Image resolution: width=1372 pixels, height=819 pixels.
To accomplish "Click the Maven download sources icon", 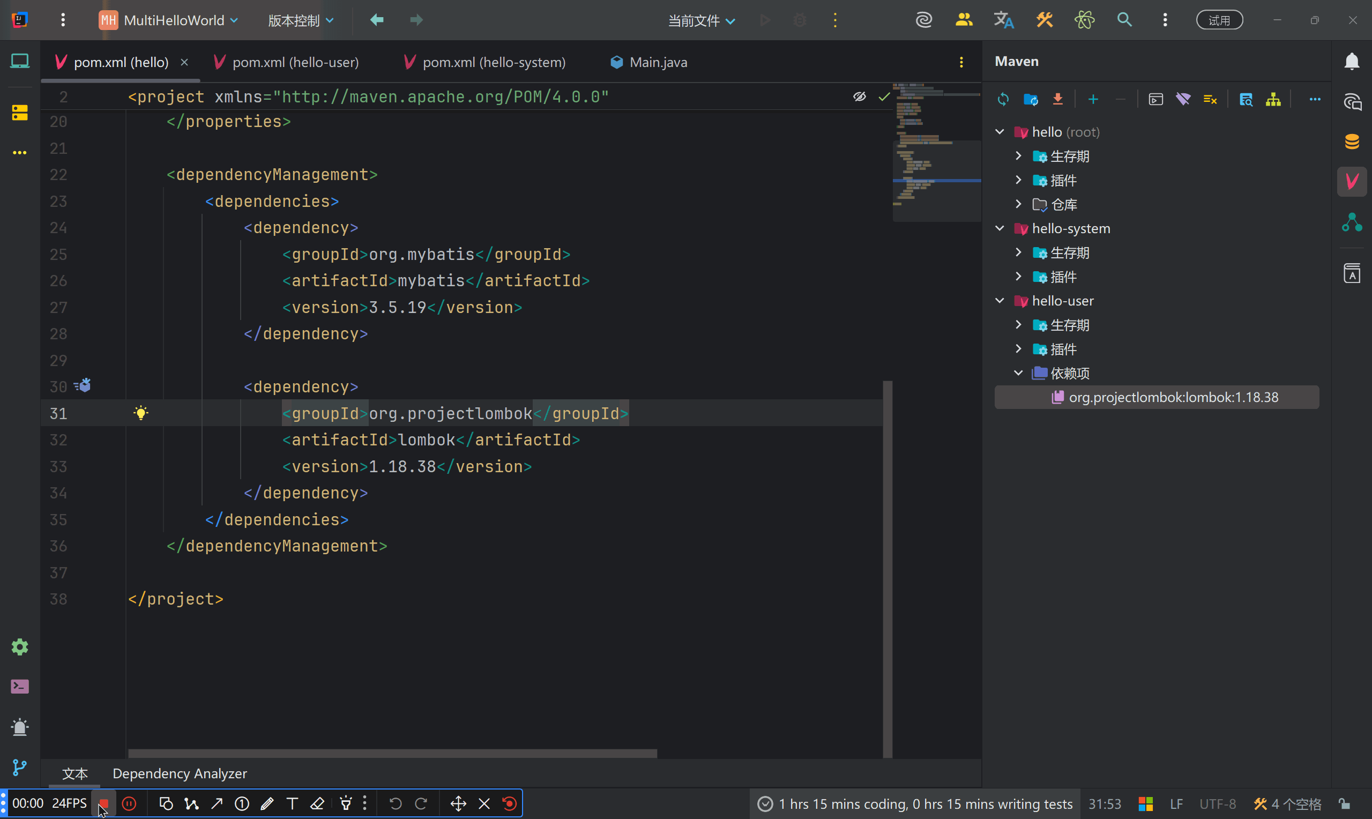I will (x=1057, y=99).
